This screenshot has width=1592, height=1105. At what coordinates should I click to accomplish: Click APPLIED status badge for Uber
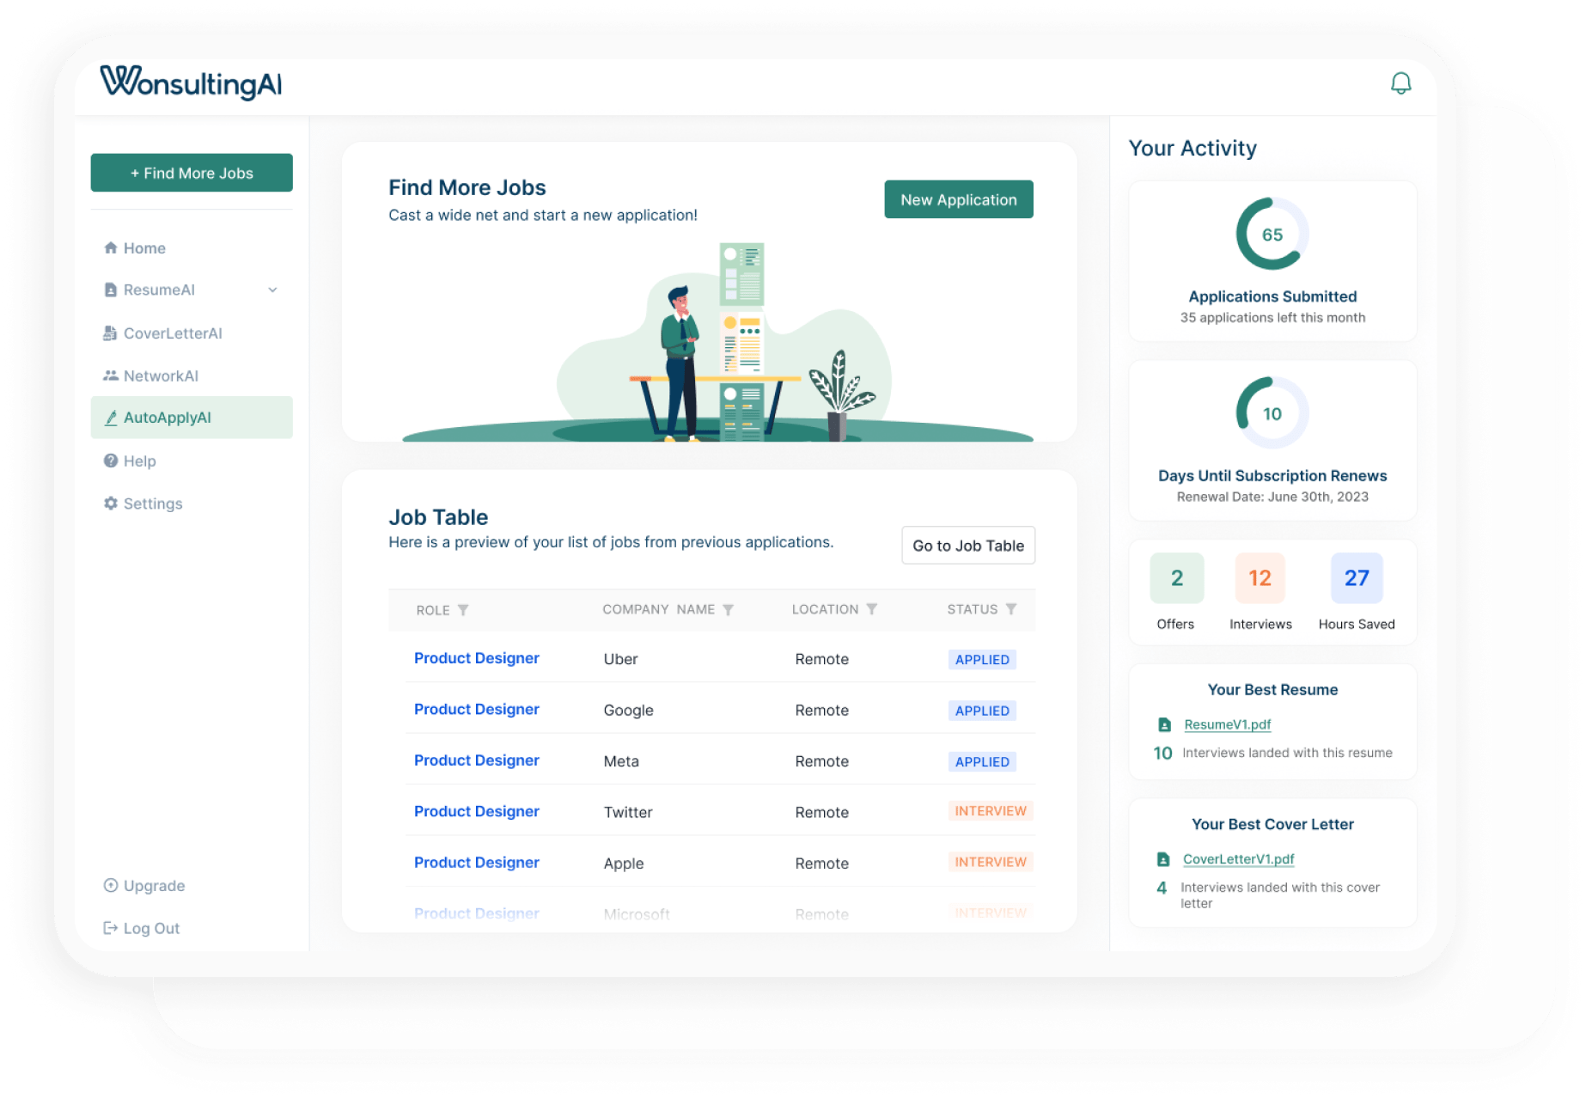point(982,660)
